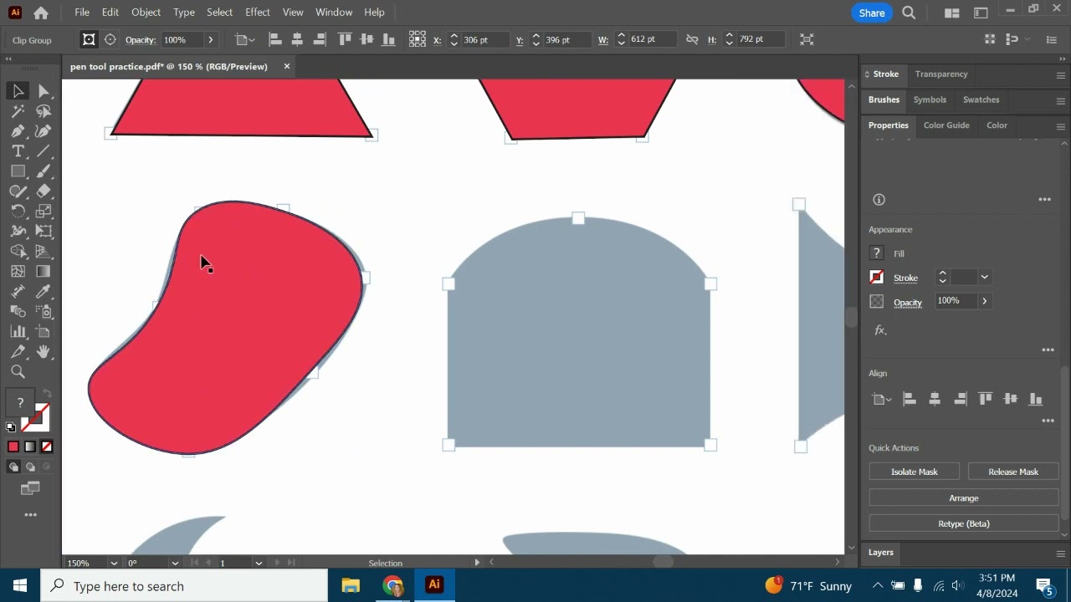Go to the Illustrator Home screen
The width and height of the screenshot is (1071, 602).
tap(41, 13)
